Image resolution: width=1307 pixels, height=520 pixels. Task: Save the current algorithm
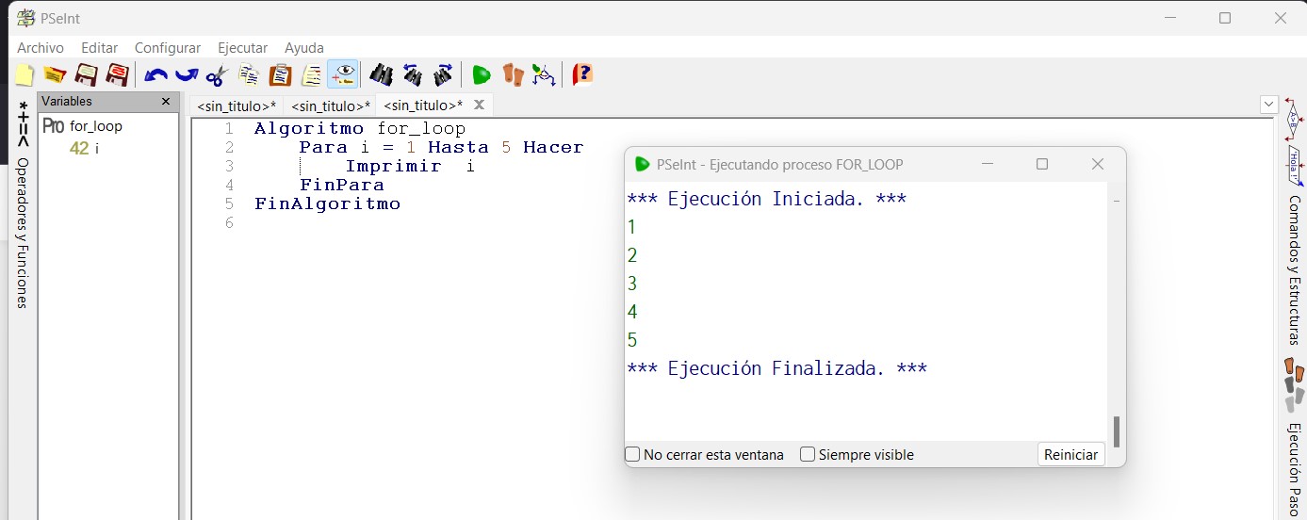(87, 74)
